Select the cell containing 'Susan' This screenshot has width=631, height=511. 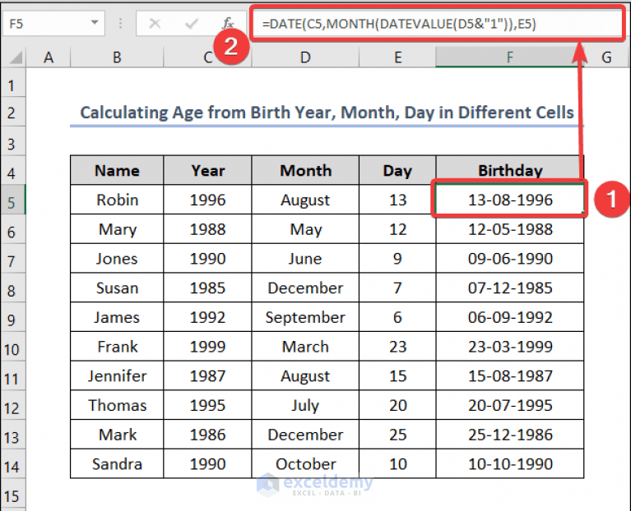(117, 288)
